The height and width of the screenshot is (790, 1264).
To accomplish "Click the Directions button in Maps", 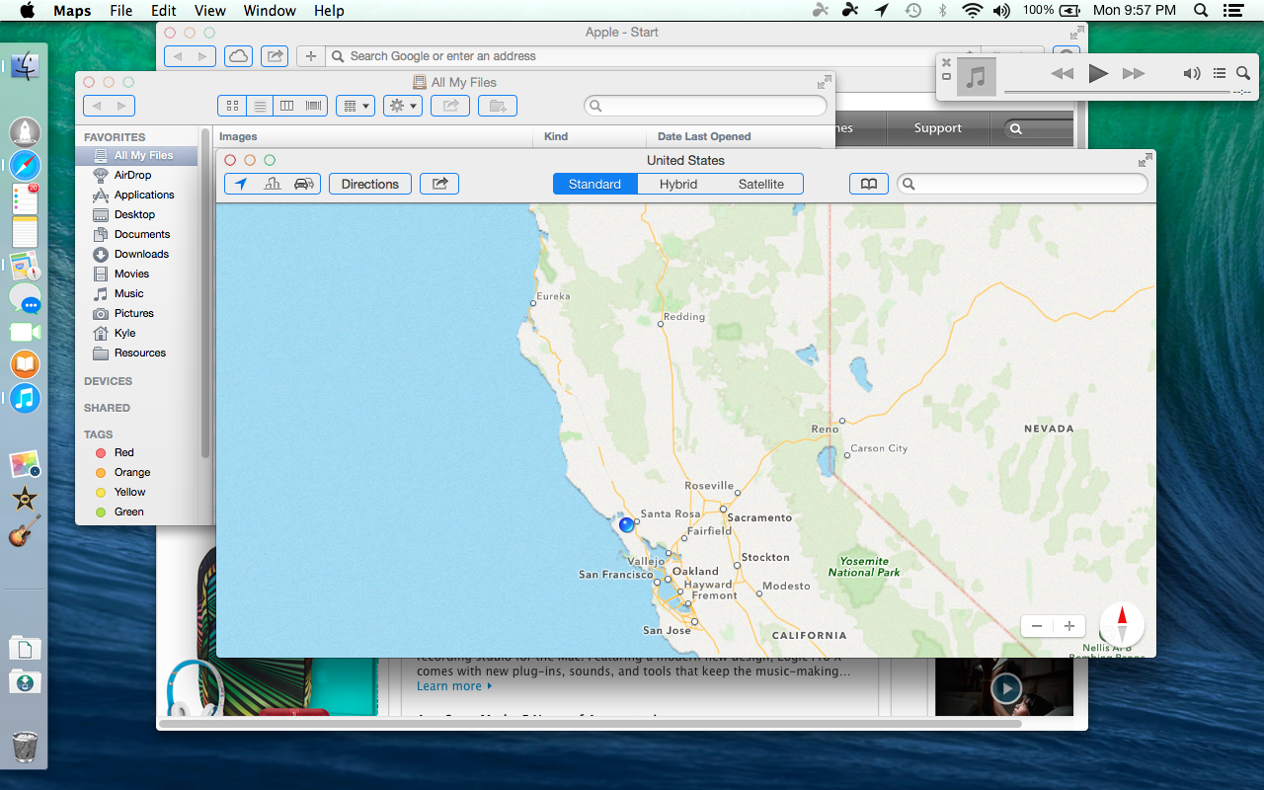I will [x=370, y=184].
